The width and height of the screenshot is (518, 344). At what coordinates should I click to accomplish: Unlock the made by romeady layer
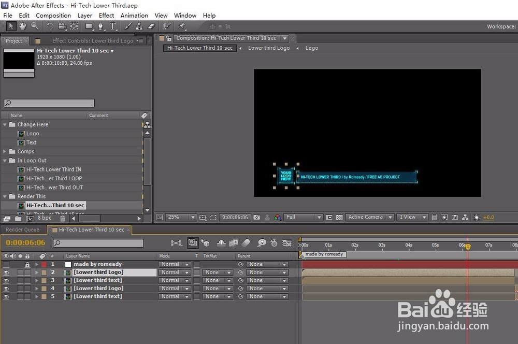pos(27,264)
